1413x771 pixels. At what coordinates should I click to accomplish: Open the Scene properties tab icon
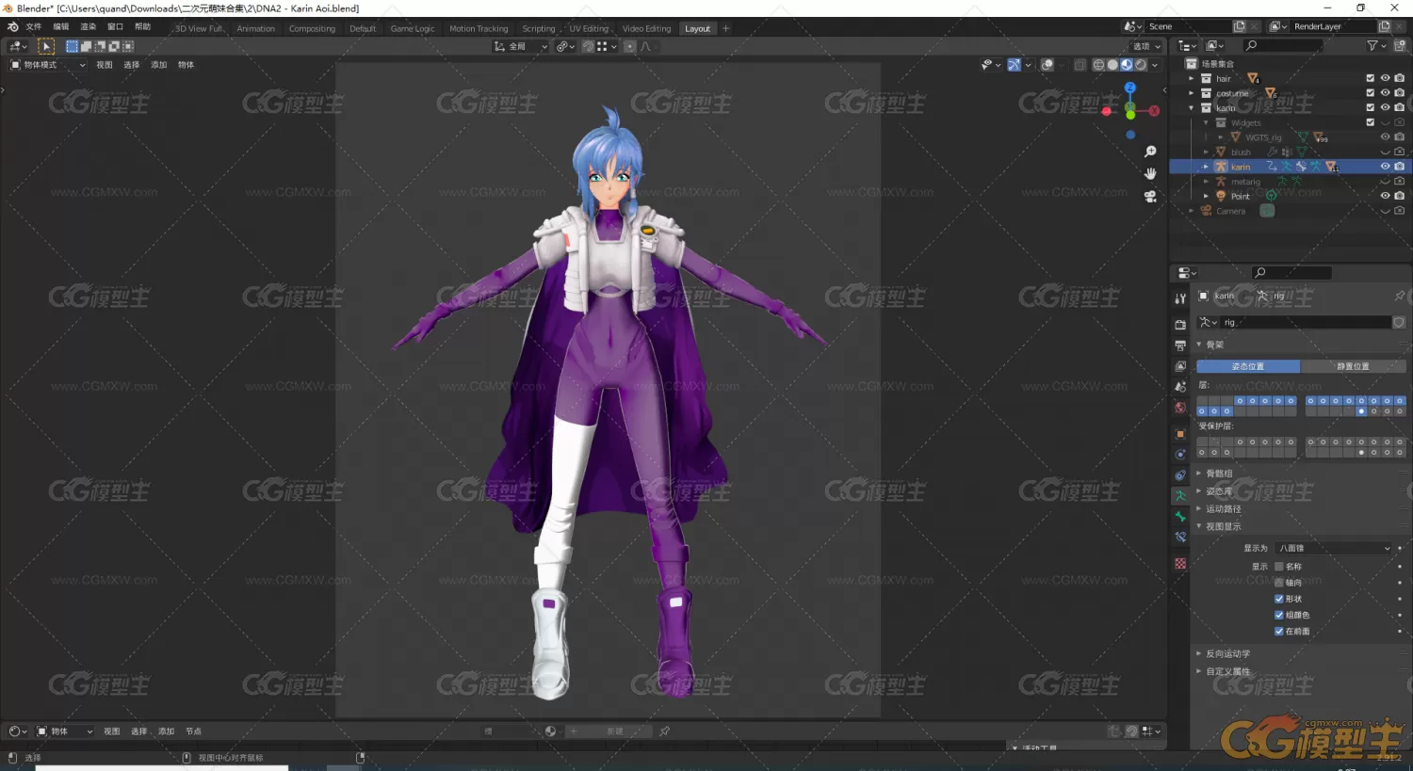click(1180, 387)
